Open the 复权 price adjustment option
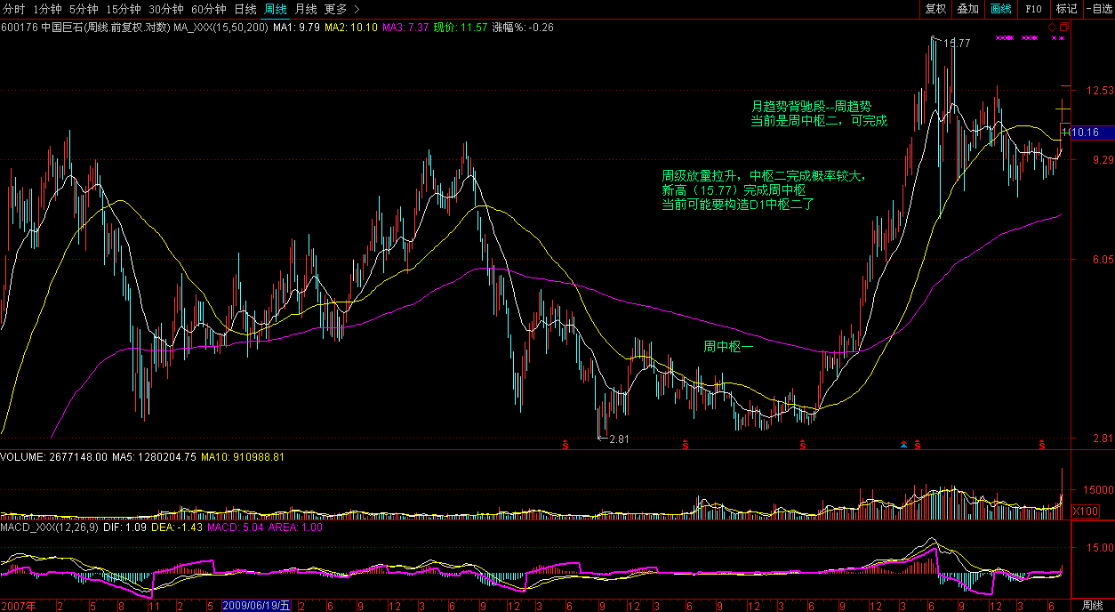This screenshot has height=612, width=1115. [x=935, y=9]
